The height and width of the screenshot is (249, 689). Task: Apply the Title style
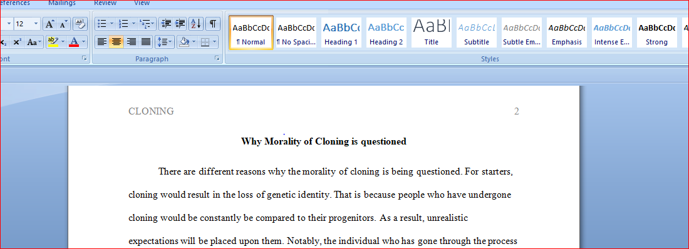pos(431,33)
